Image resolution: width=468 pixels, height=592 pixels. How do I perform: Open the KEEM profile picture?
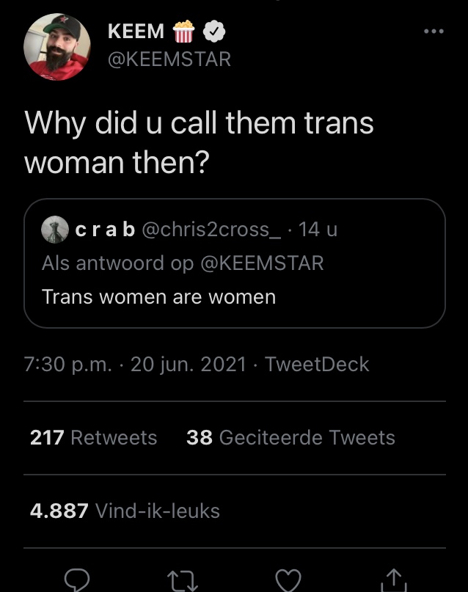pyautogui.click(x=58, y=46)
